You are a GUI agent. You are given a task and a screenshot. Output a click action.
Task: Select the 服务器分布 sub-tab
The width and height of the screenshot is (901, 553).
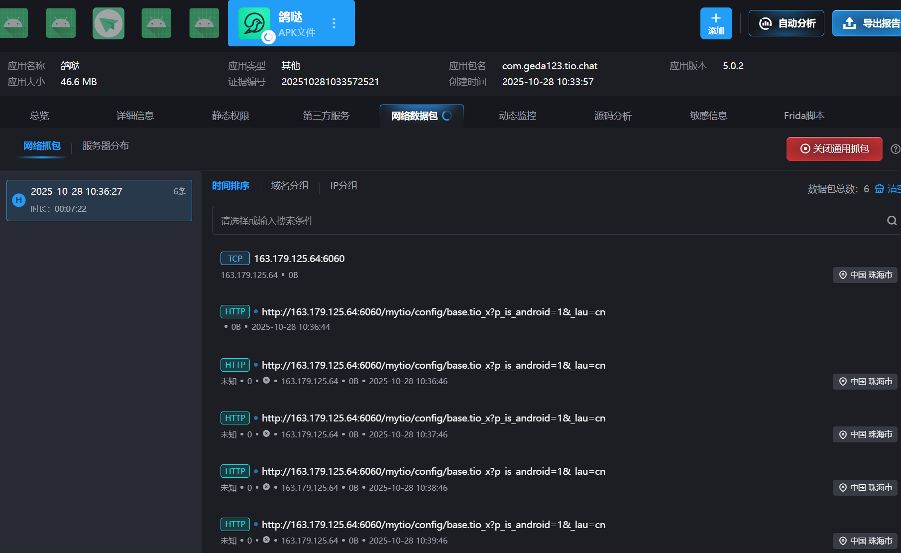[x=106, y=145]
